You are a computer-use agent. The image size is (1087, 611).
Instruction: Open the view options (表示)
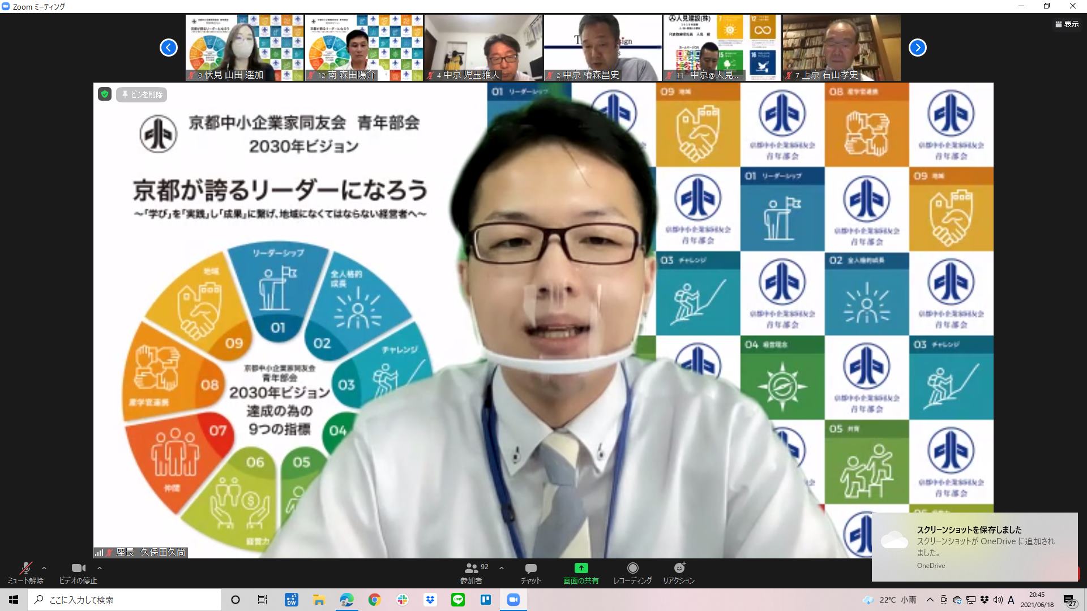[1067, 24]
